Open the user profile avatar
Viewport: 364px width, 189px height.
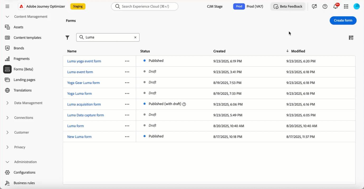(x=357, y=7)
